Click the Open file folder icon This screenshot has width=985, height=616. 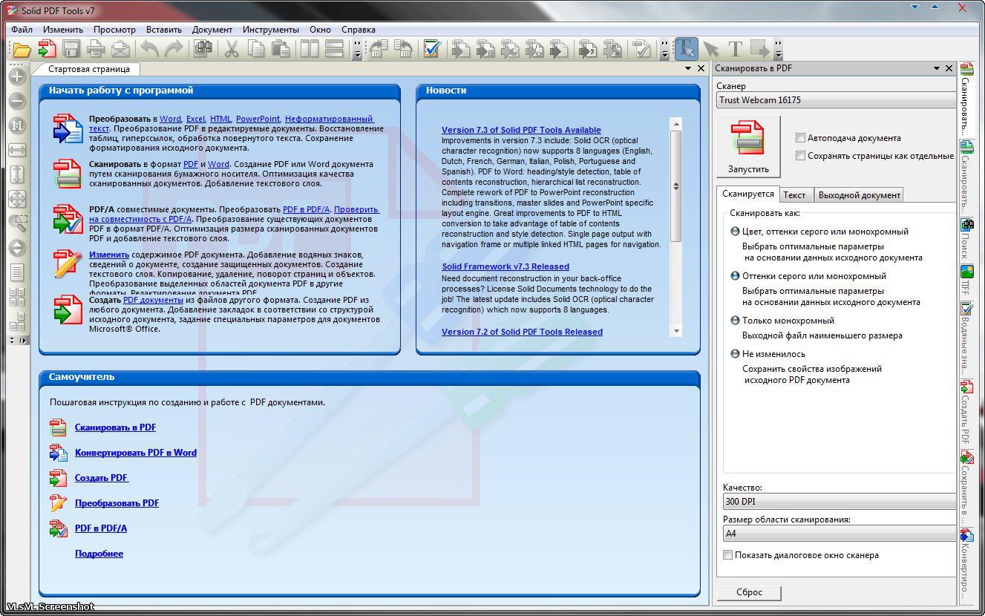tap(22, 49)
